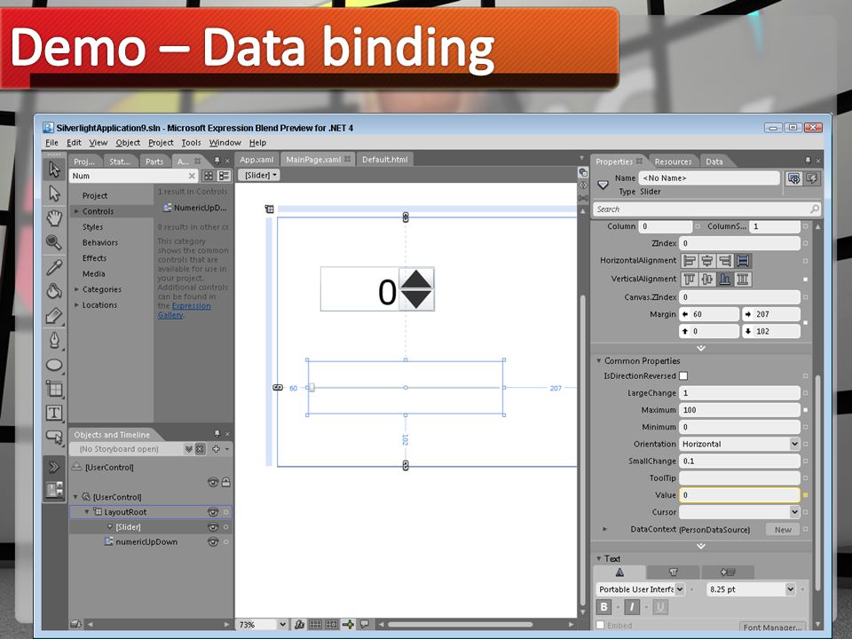Activate the Pan hand tool
This screenshot has height=639, width=852.
pos(54,218)
